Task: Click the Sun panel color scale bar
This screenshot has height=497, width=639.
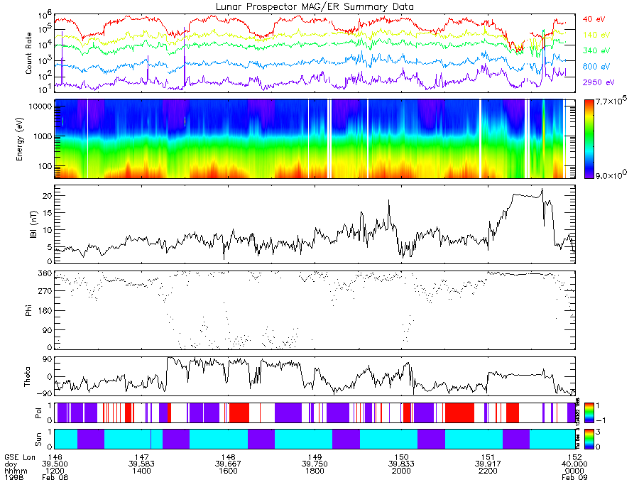Action: (x=589, y=439)
